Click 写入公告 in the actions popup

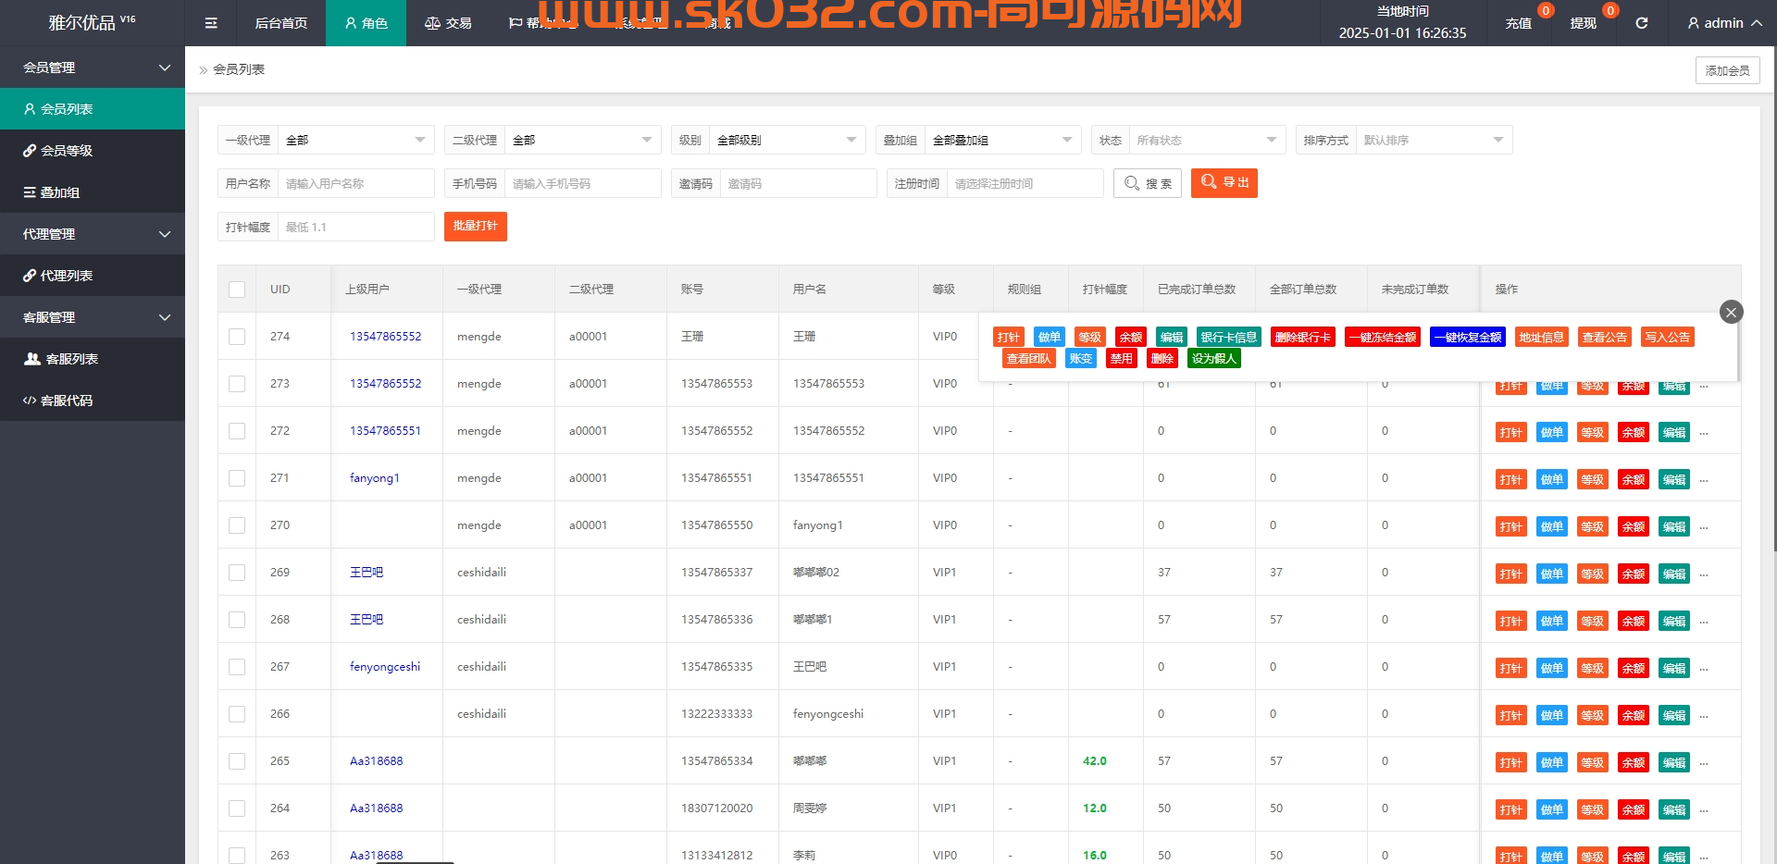click(x=1668, y=338)
